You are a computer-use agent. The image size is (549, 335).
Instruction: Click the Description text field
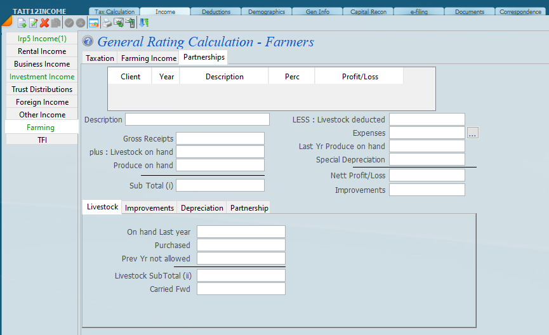click(x=197, y=119)
